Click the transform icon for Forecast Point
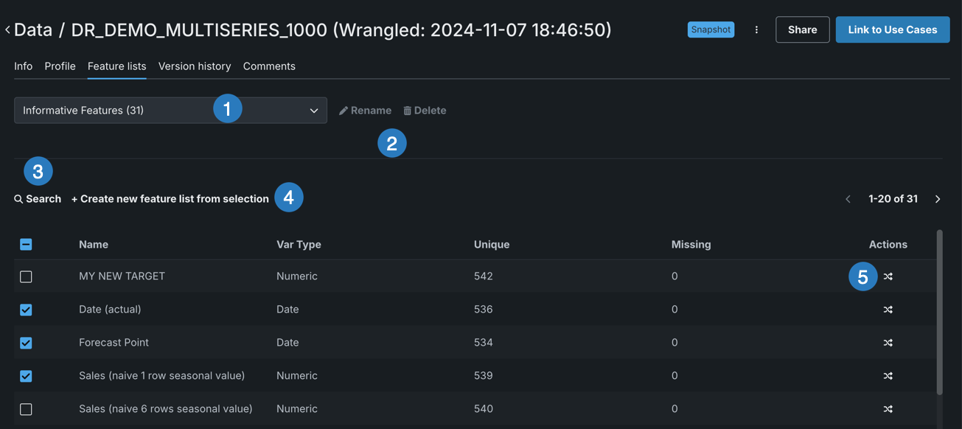The height and width of the screenshot is (429, 962). coord(888,343)
